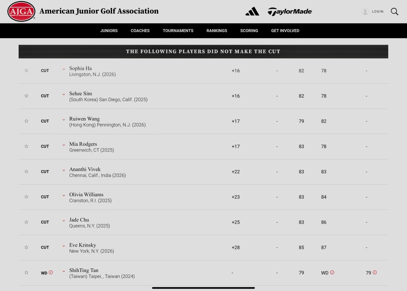This screenshot has width=407, height=291.
Task: Click the bottom home indicator bar
Action: (203, 288)
